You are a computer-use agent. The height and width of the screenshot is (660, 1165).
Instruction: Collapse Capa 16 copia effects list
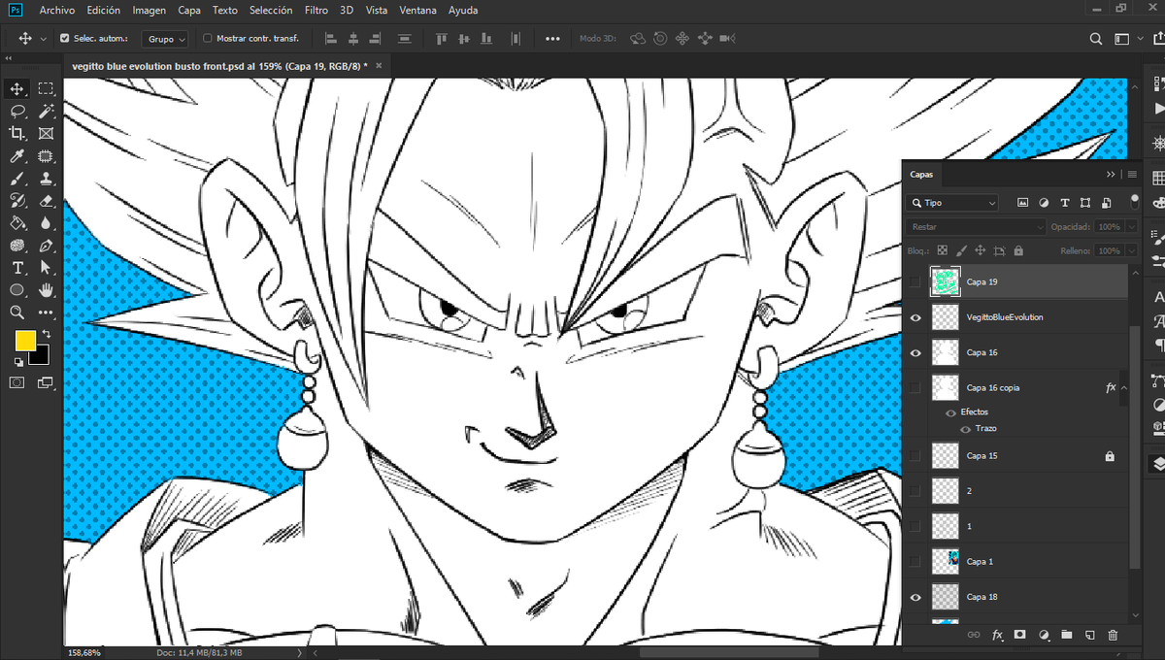(x=1124, y=387)
